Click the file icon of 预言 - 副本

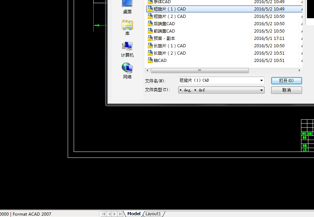pyautogui.click(x=150, y=38)
